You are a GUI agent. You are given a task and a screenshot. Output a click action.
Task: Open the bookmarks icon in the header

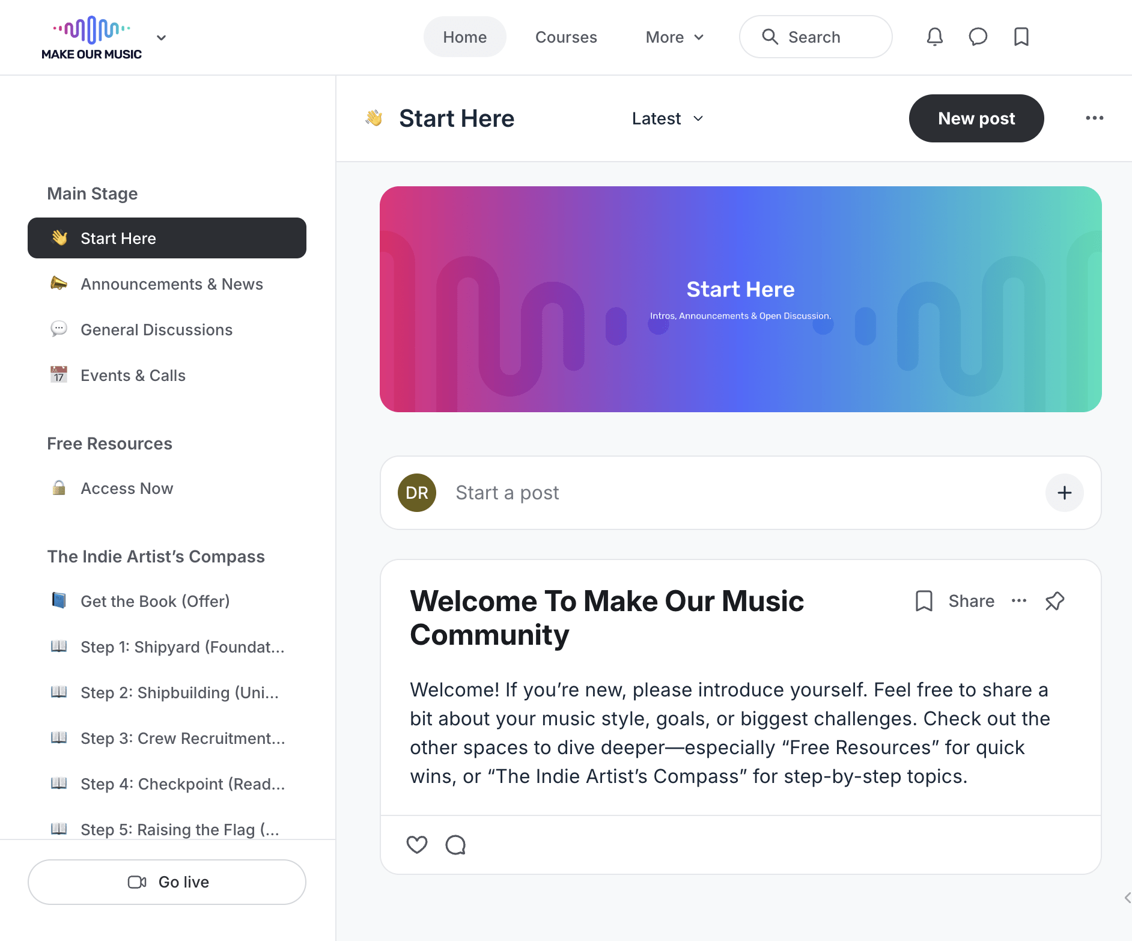1021,37
